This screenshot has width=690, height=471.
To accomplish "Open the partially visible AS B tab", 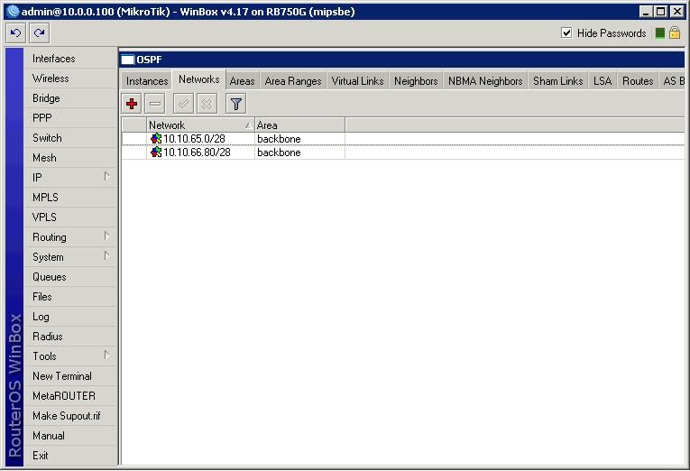I will click(672, 81).
